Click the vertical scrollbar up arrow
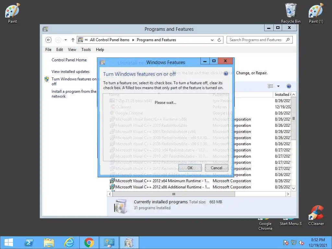The height and width of the screenshot is (249, 332). click(293, 95)
